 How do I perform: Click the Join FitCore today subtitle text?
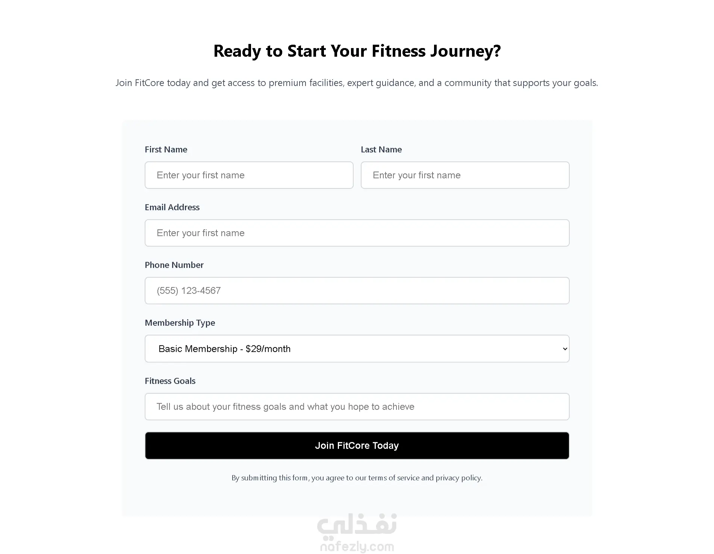tap(357, 83)
